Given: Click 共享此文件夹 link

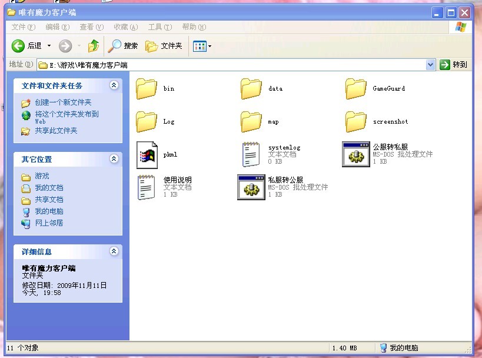Looking at the screenshot, I should click(x=56, y=131).
